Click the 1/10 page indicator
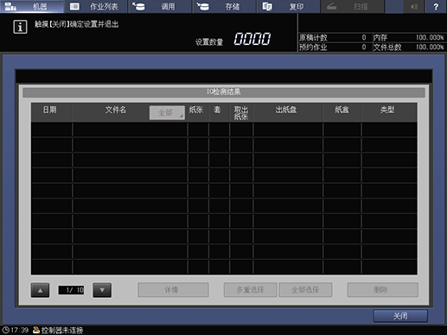The height and width of the screenshot is (335, 447). (71, 290)
